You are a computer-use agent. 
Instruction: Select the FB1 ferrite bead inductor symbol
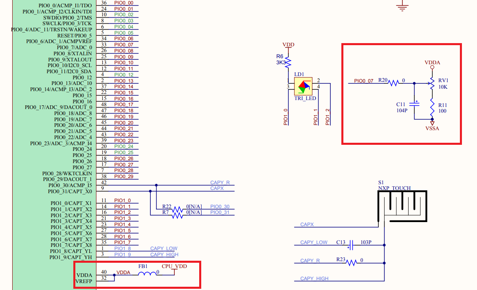tap(147, 274)
